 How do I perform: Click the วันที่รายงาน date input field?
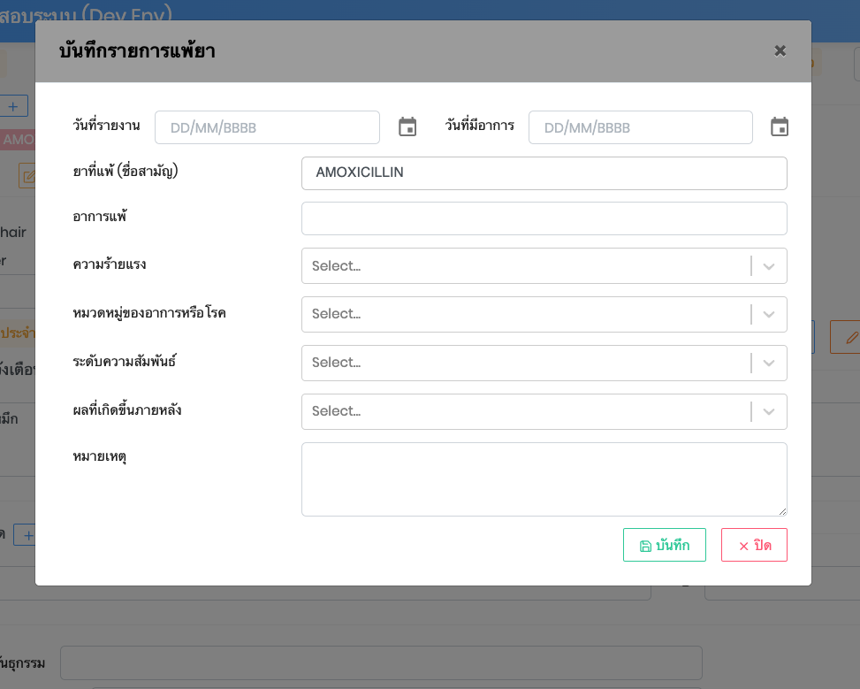[x=267, y=127]
